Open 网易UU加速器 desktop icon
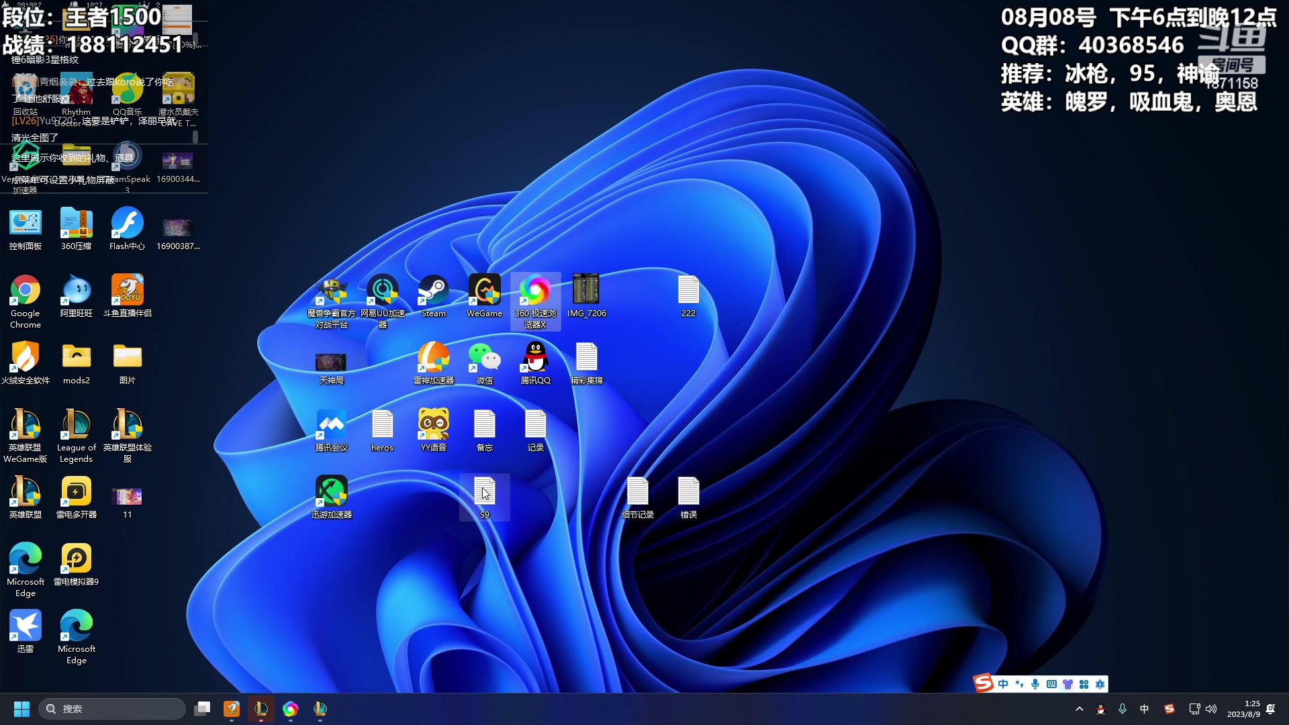Image resolution: width=1289 pixels, height=725 pixels. [383, 301]
